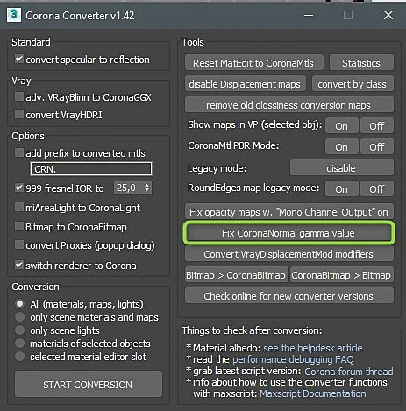Click the fresnel IOR 25,0 value field
The height and width of the screenshot is (411, 406).
pyautogui.click(x=128, y=188)
